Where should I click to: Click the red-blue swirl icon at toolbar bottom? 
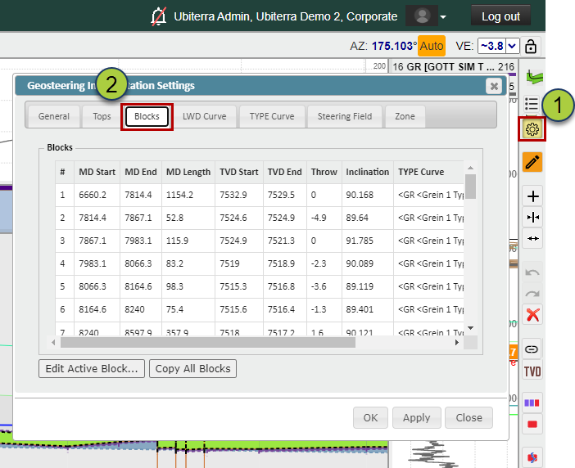coord(532,457)
